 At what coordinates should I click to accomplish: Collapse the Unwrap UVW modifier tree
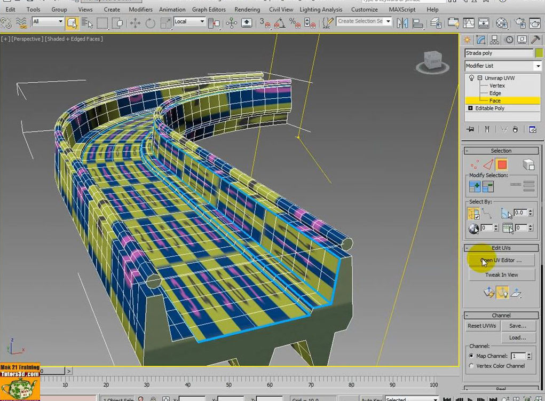(480, 78)
